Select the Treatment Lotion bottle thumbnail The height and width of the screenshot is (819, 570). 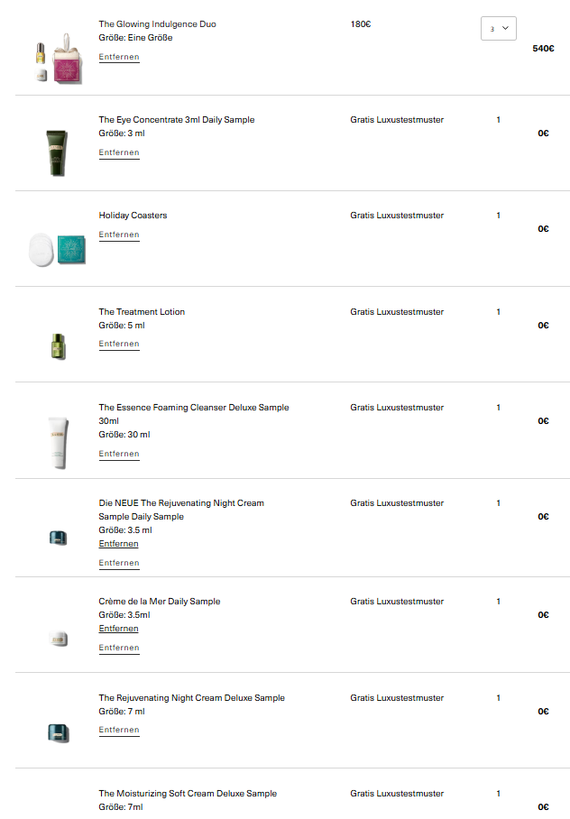[x=59, y=345]
